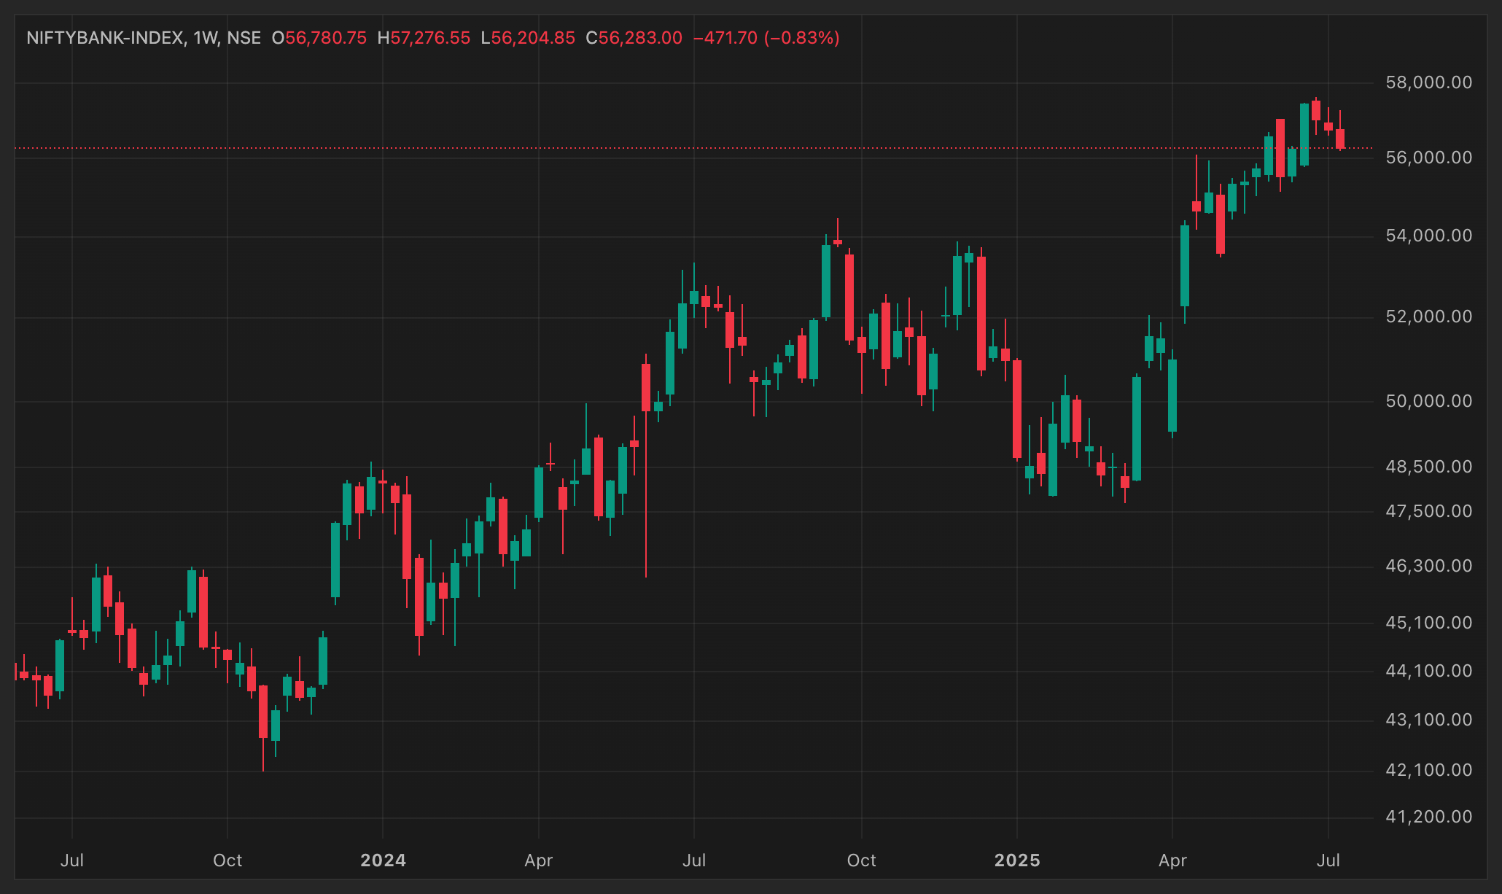Viewport: 1502px width, 894px height.
Task: Click the 2024 label on time axis
Action: 384,860
